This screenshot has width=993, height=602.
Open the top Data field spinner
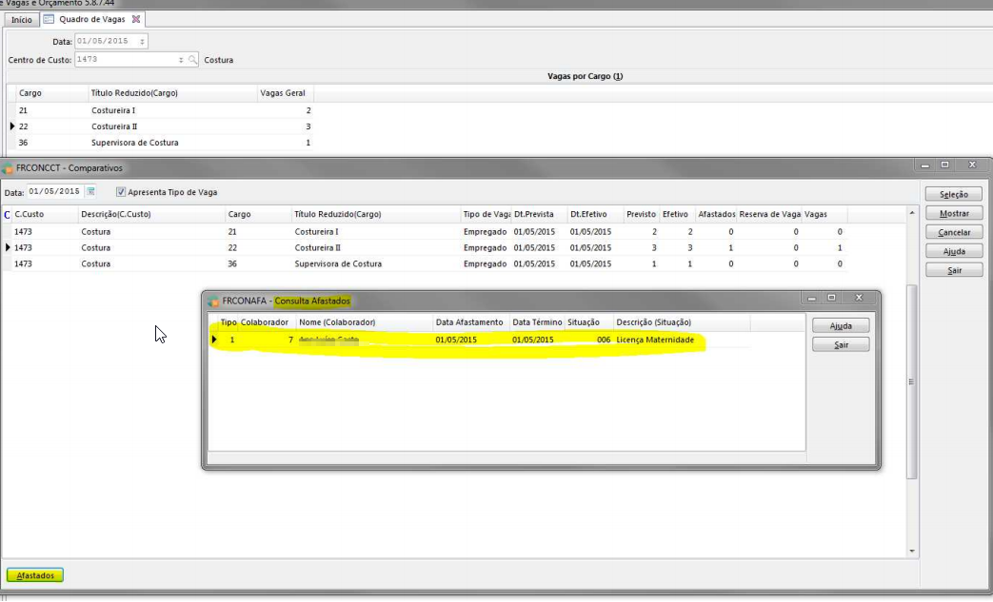(x=142, y=42)
